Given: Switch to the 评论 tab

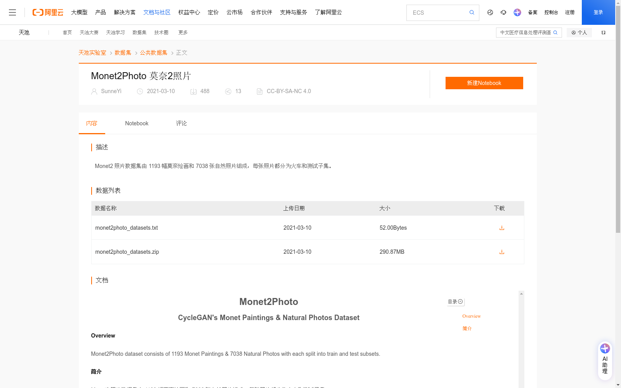Looking at the screenshot, I should coord(181,123).
